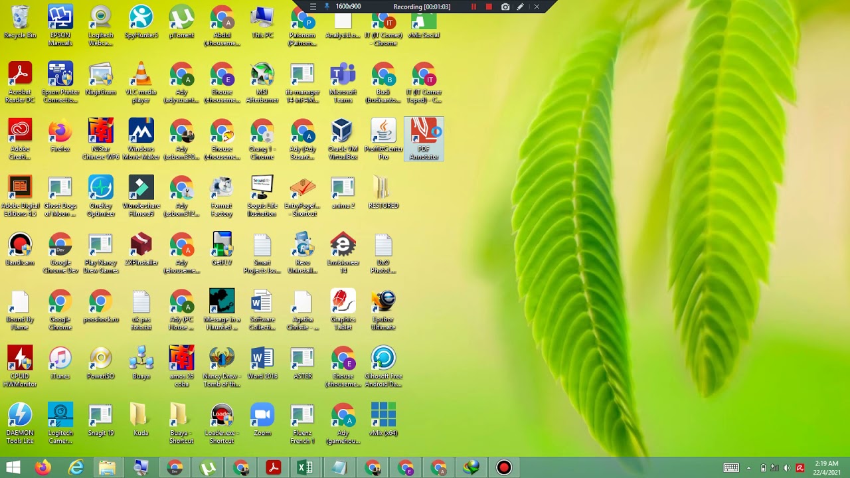Select the Windows Movie Maker desktop icon
The height and width of the screenshot is (478, 850).
tap(141, 139)
